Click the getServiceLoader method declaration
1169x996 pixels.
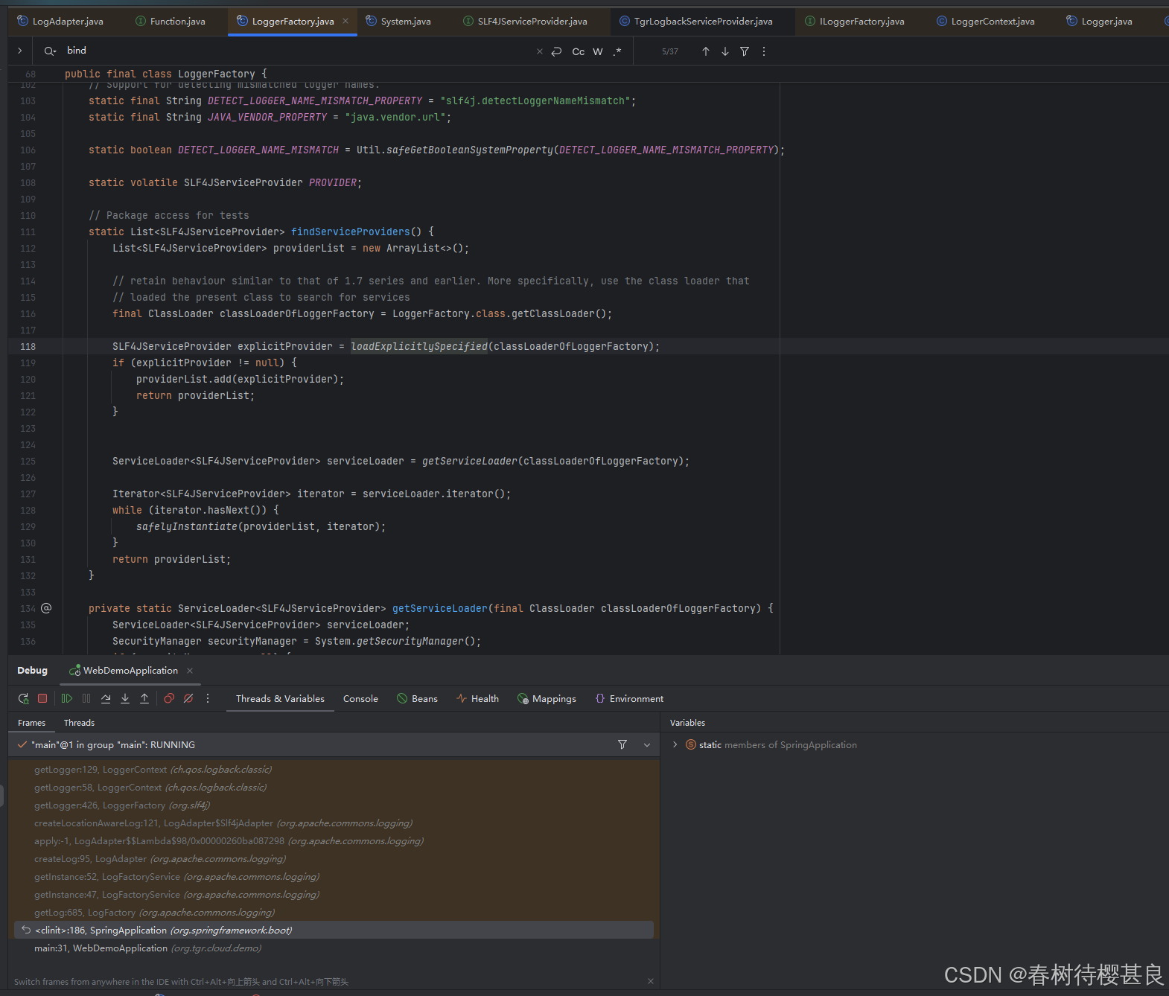coord(440,608)
